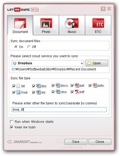
Task: Click the ppt PowerPoint file icon
Action: coord(77,85)
